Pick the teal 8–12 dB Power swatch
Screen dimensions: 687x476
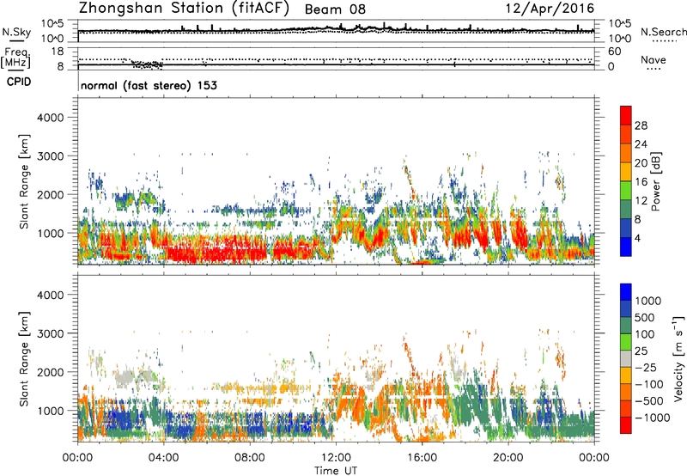(626, 210)
